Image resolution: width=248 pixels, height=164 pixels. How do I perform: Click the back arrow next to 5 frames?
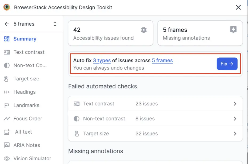7,24
